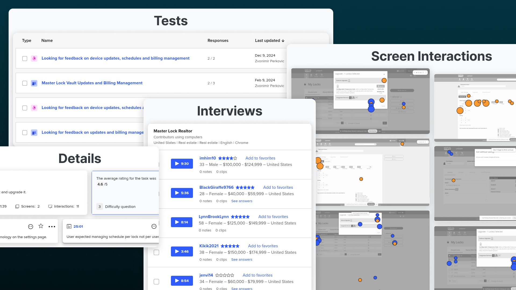Jump to the 25:01 timestamp
Image resolution: width=516 pixels, height=290 pixels.
pyautogui.click(x=78, y=227)
